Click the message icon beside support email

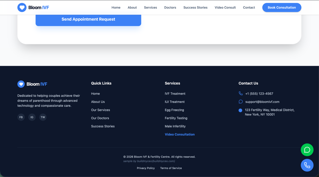[x=241, y=102]
